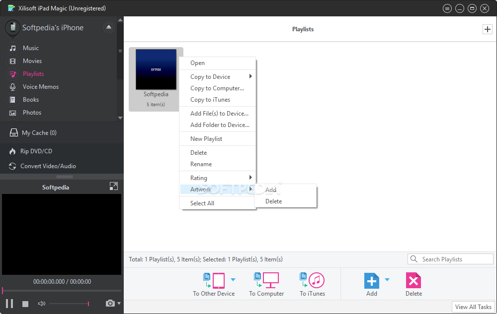
Task: Choose Open from the context menu
Action: point(218,63)
